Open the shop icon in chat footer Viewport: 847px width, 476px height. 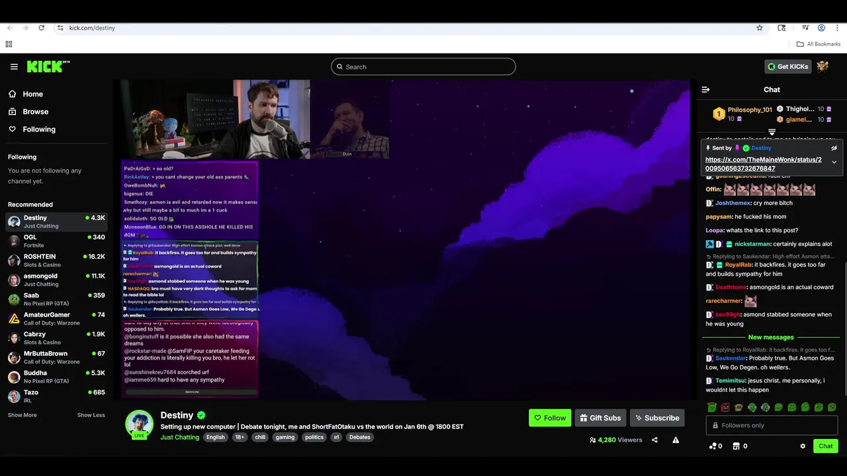736,446
